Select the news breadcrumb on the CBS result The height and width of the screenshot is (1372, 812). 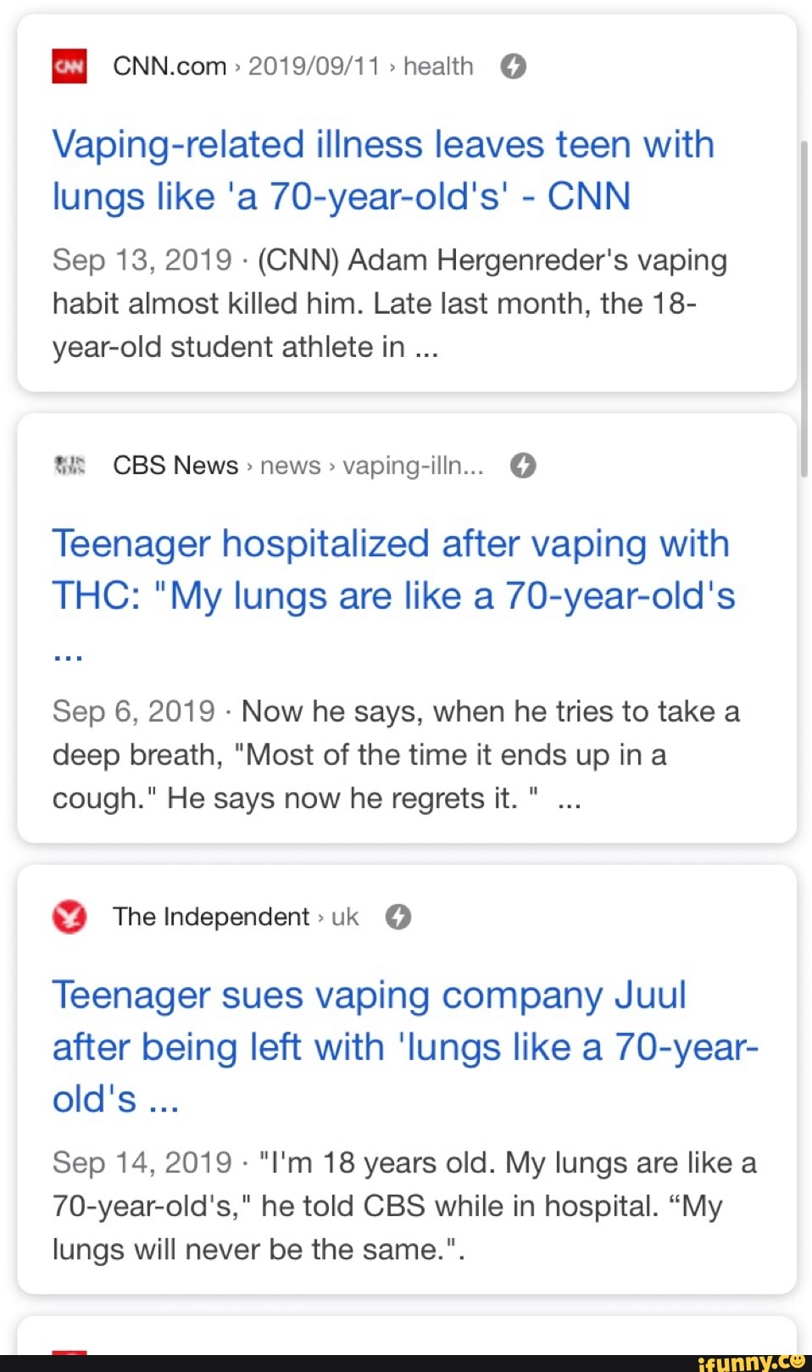coord(289,465)
